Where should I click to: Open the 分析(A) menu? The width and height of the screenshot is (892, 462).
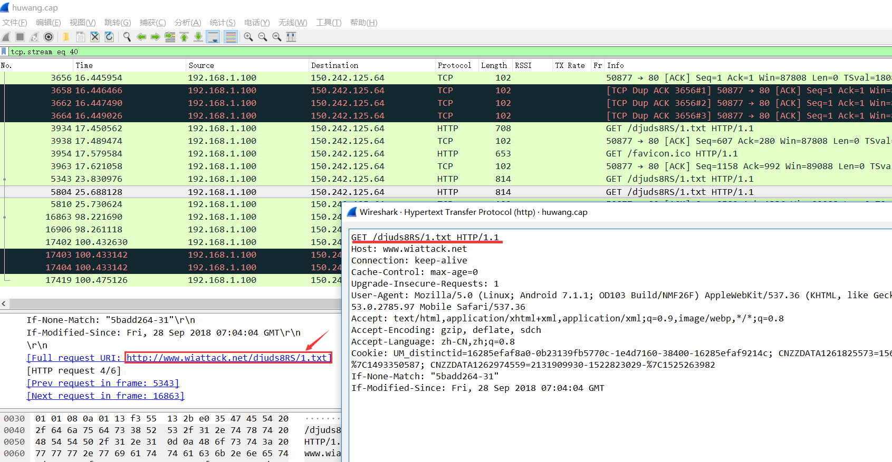(188, 23)
